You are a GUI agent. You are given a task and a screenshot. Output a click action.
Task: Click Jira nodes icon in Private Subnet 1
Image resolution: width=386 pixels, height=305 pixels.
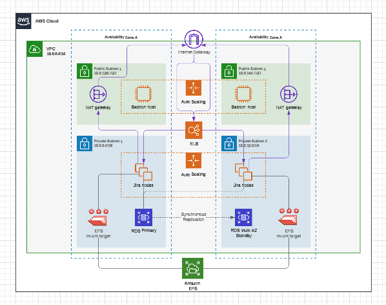coord(143,172)
